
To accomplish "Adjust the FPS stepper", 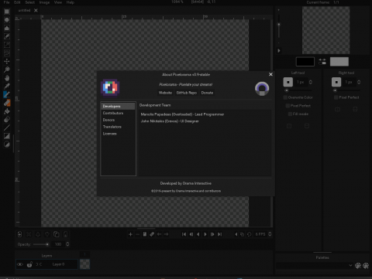I will 270,234.
